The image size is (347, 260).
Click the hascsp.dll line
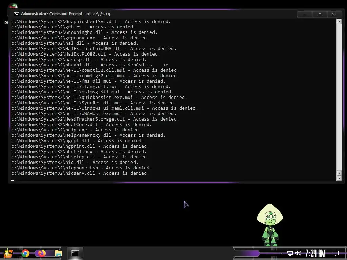79,60
